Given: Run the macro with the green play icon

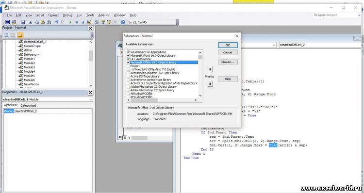Looking at the screenshot, I should tap(70, 22).
